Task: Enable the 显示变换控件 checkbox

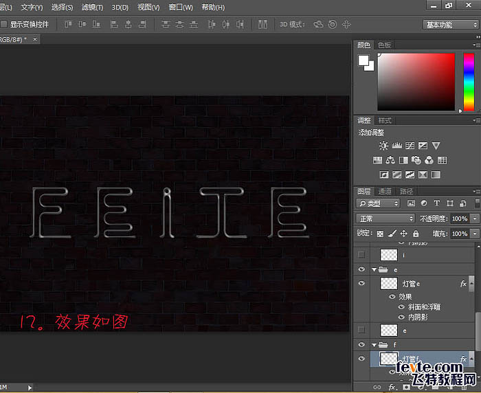Action: click(x=4, y=24)
